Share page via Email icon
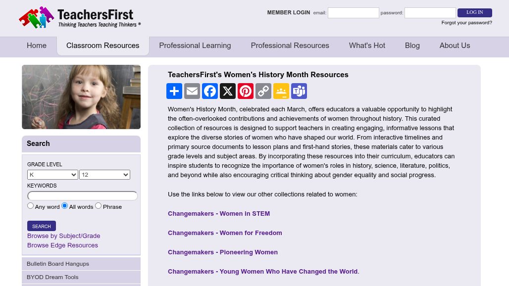 tap(192, 91)
